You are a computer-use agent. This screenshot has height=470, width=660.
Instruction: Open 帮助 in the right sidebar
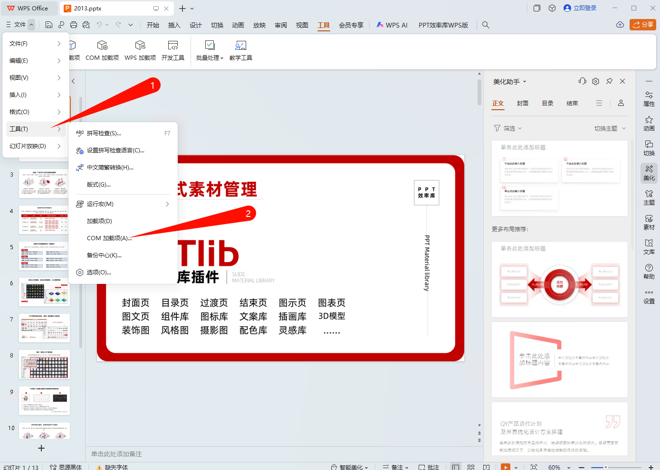(649, 272)
